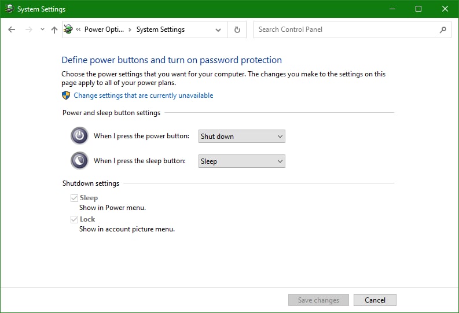Open the sleep button action dropdown

pyautogui.click(x=242, y=161)
